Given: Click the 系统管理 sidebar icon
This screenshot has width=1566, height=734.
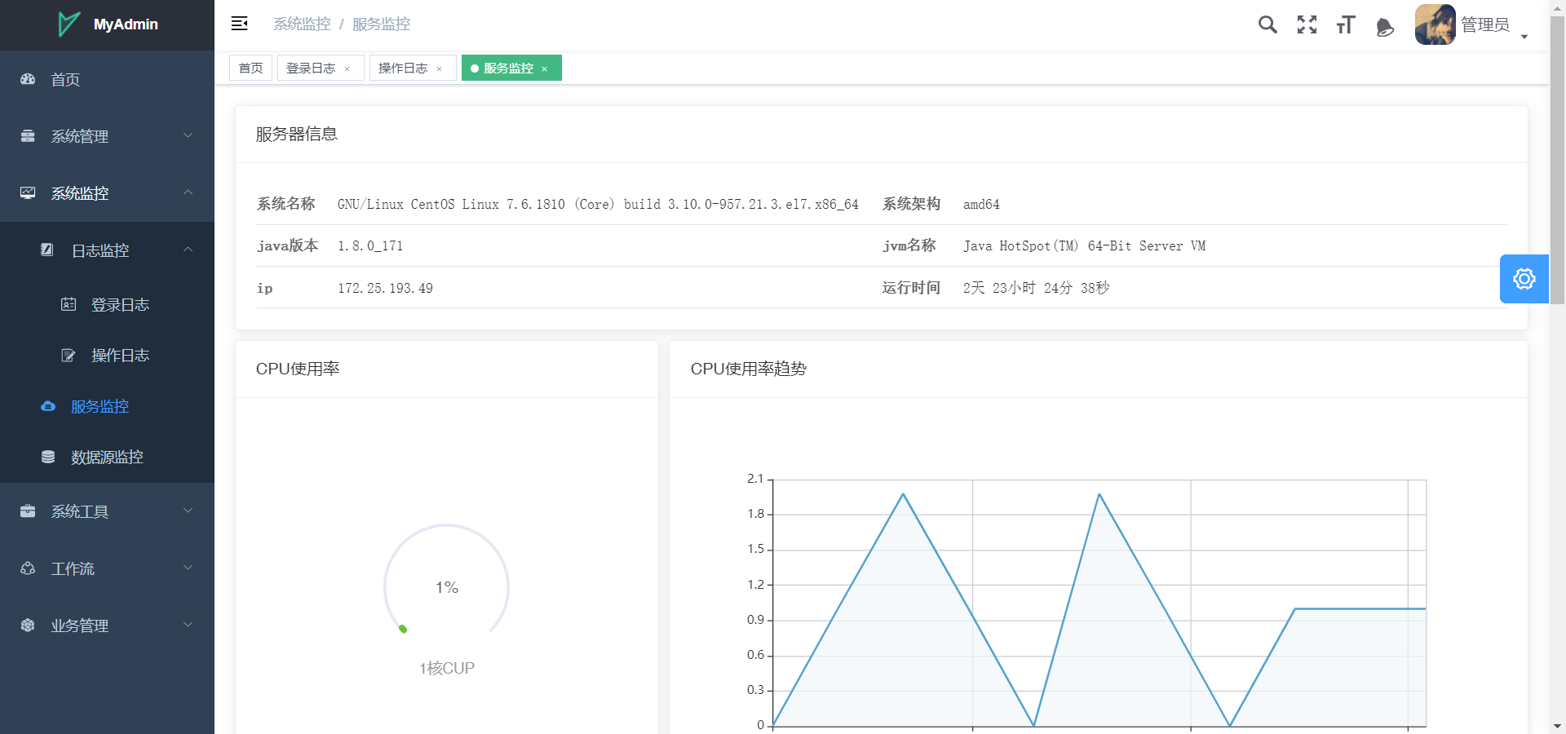Looking at the screenshot, I should [x=28, y=136].
